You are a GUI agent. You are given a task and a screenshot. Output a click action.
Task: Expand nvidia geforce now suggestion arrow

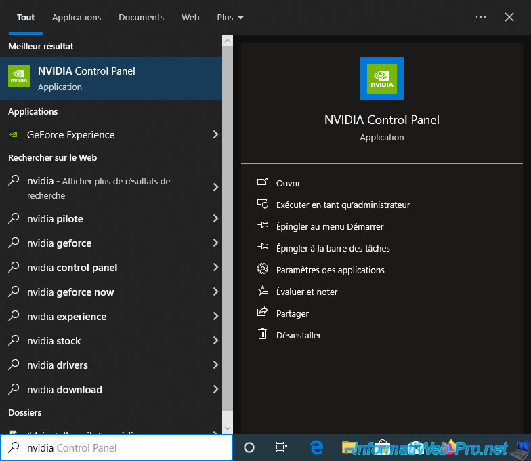pos(215,292)
